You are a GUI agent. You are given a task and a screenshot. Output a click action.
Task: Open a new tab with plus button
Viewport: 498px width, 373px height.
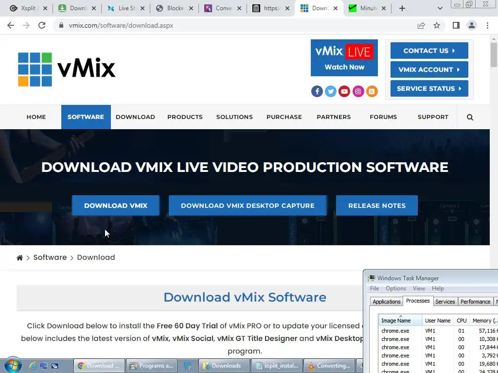point(402,9)
